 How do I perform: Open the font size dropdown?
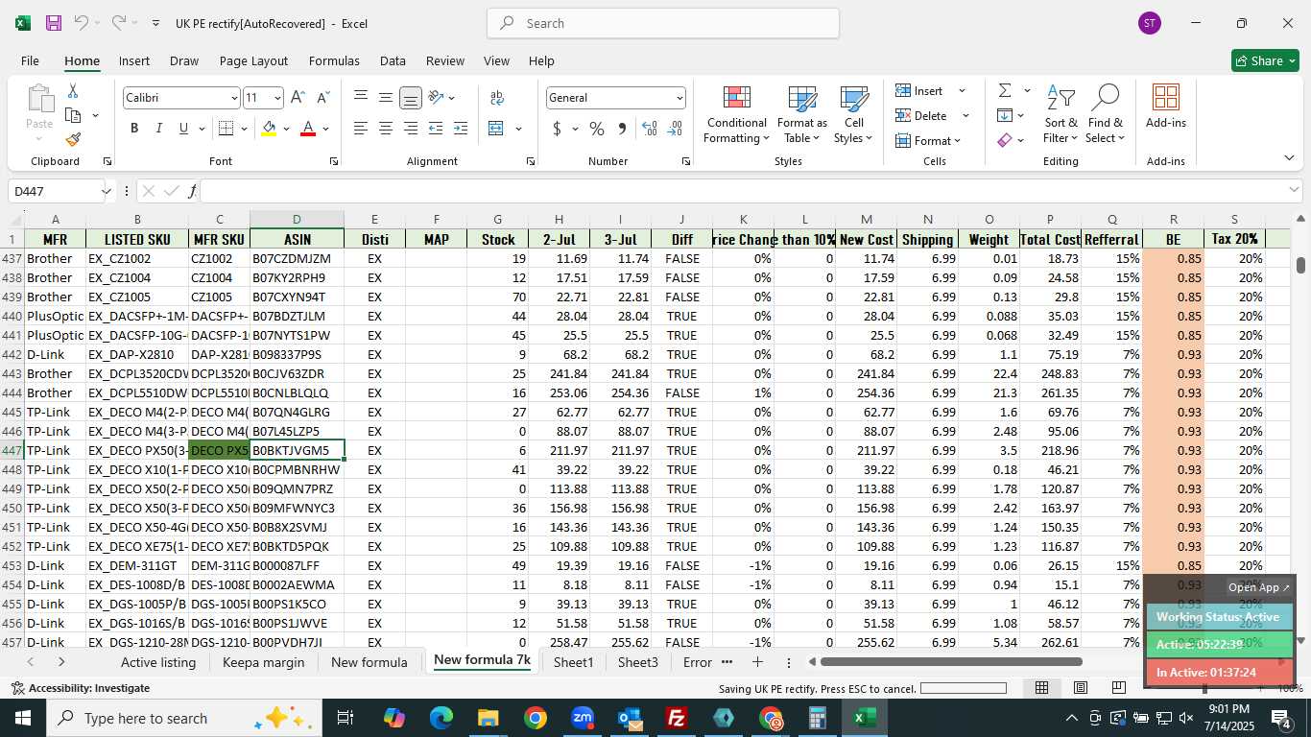[x=277, y=98]
